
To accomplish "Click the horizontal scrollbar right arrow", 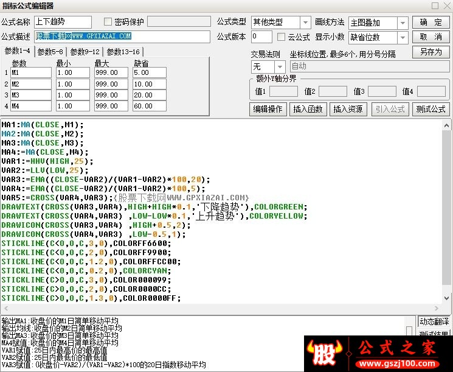I will (x=436, y=308).
